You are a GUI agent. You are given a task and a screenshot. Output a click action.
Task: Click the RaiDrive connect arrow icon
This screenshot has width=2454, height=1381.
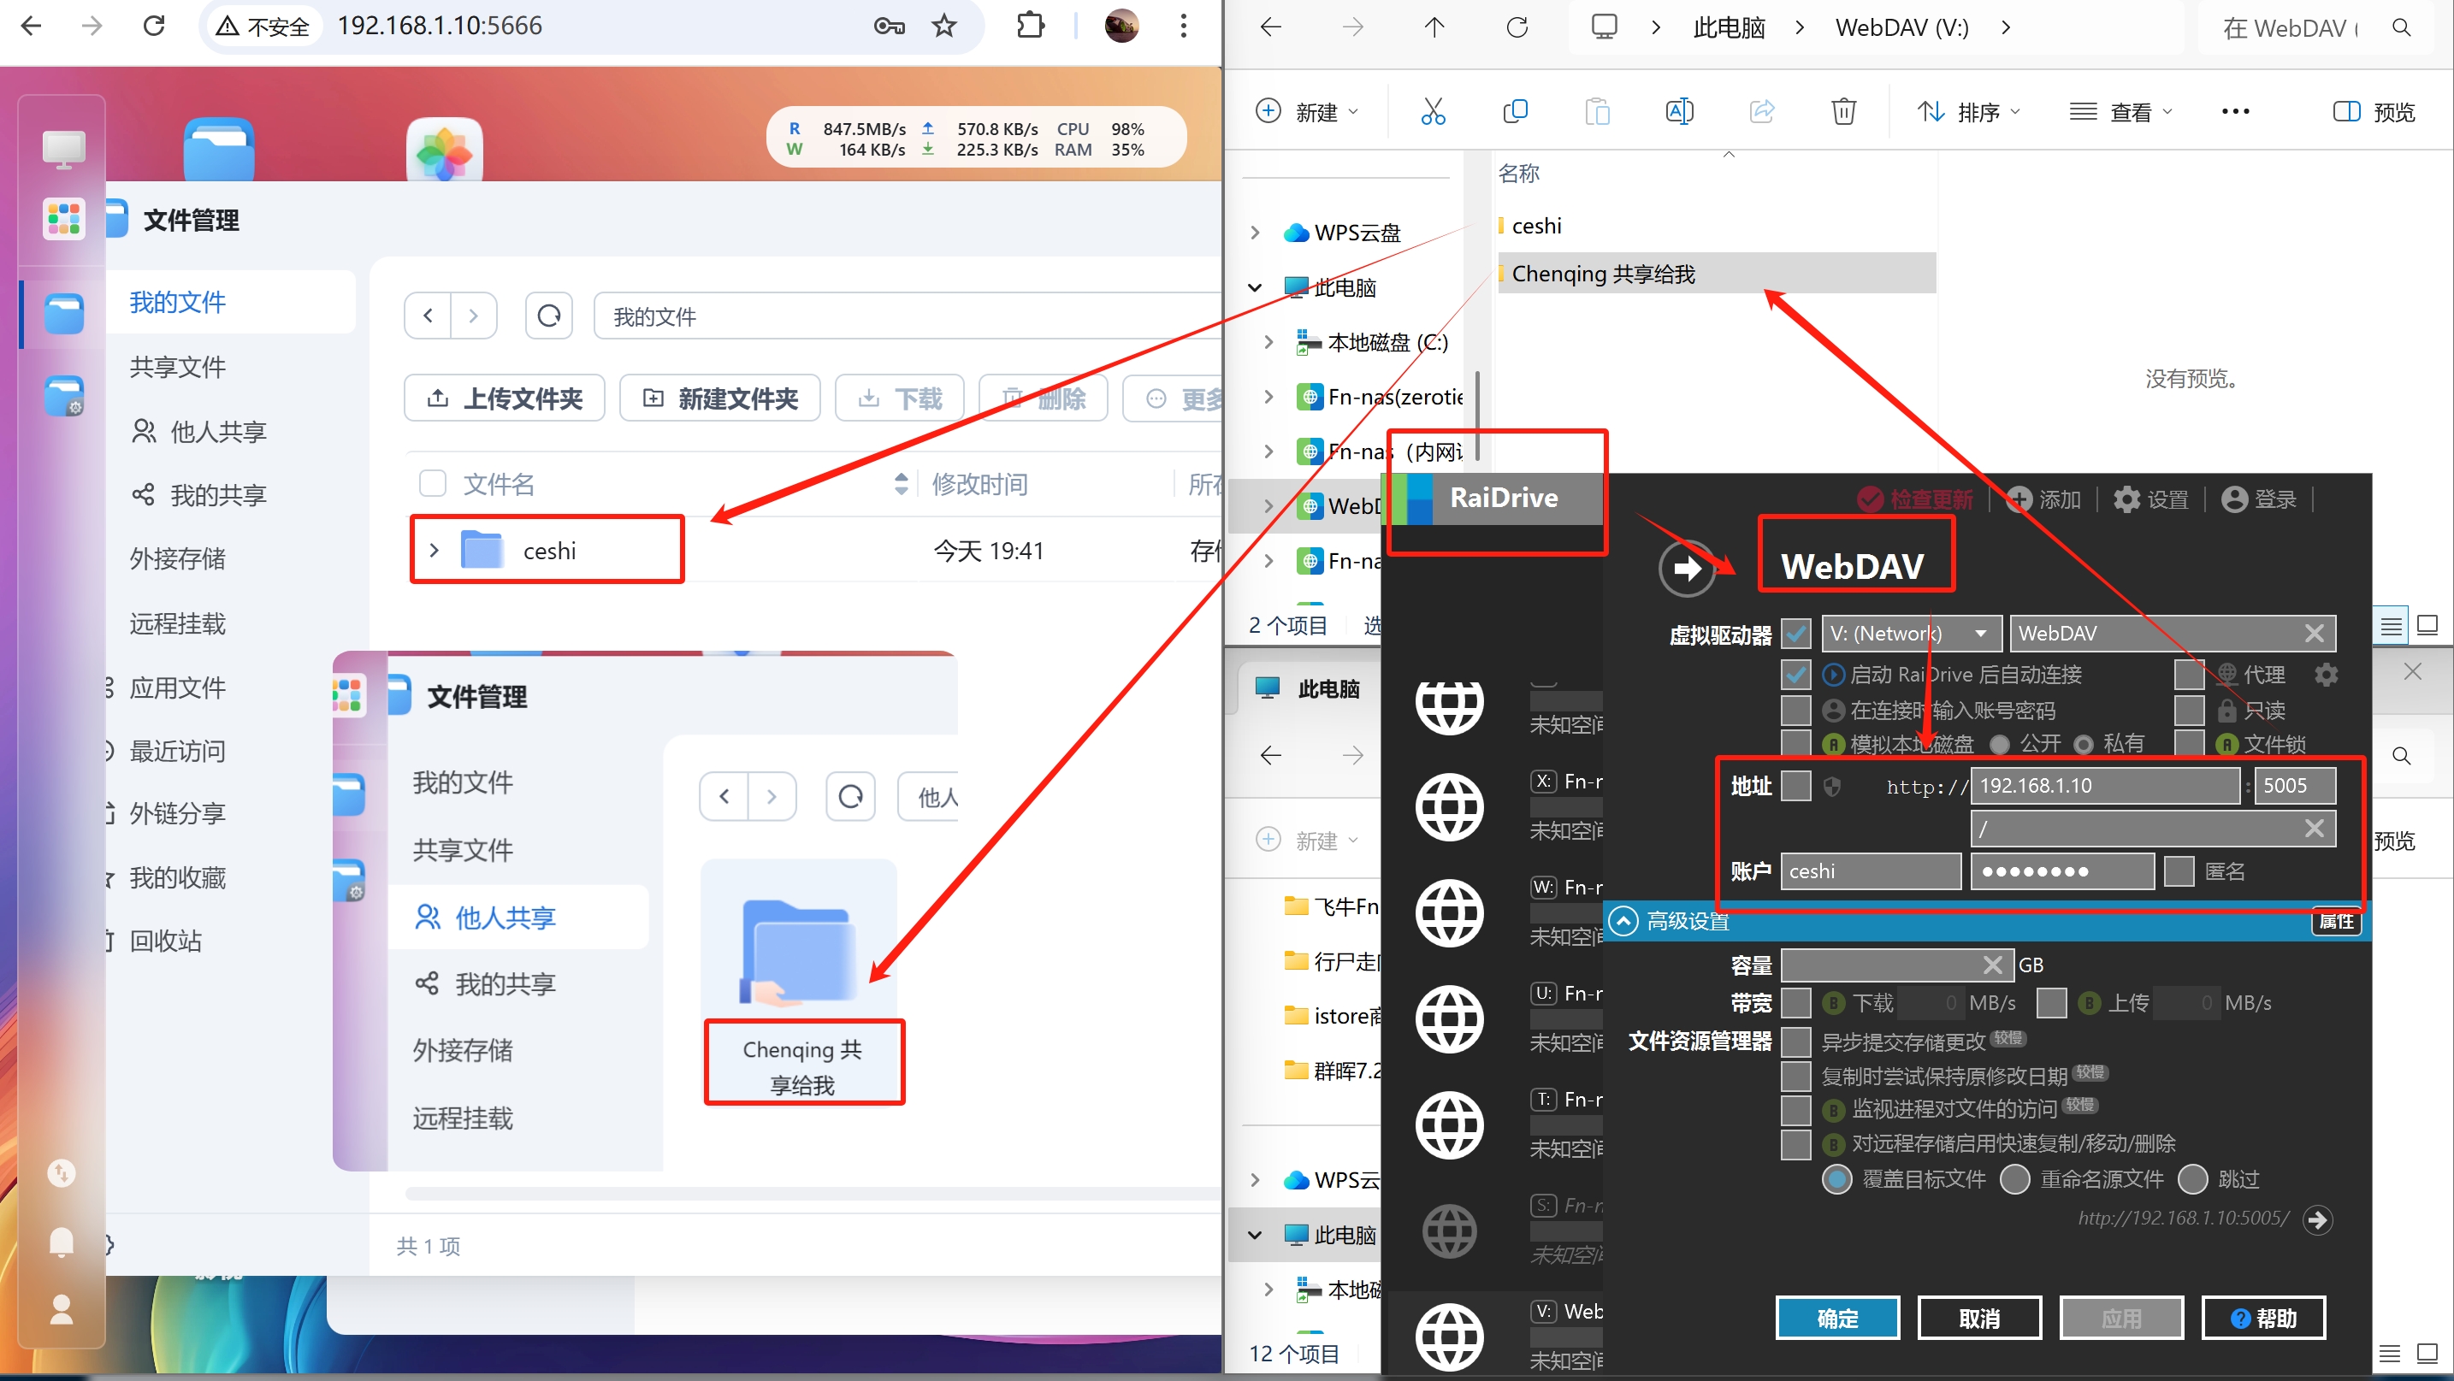[1687, 569]
